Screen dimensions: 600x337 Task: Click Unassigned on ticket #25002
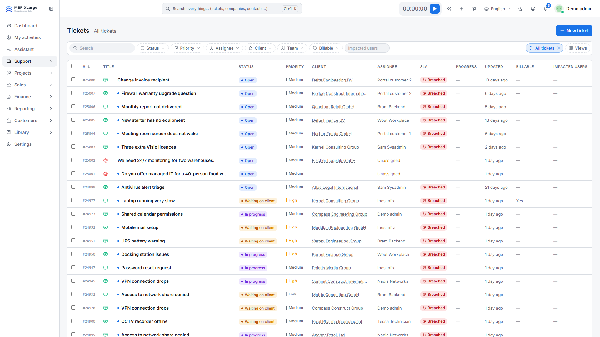tap(389, 160)
